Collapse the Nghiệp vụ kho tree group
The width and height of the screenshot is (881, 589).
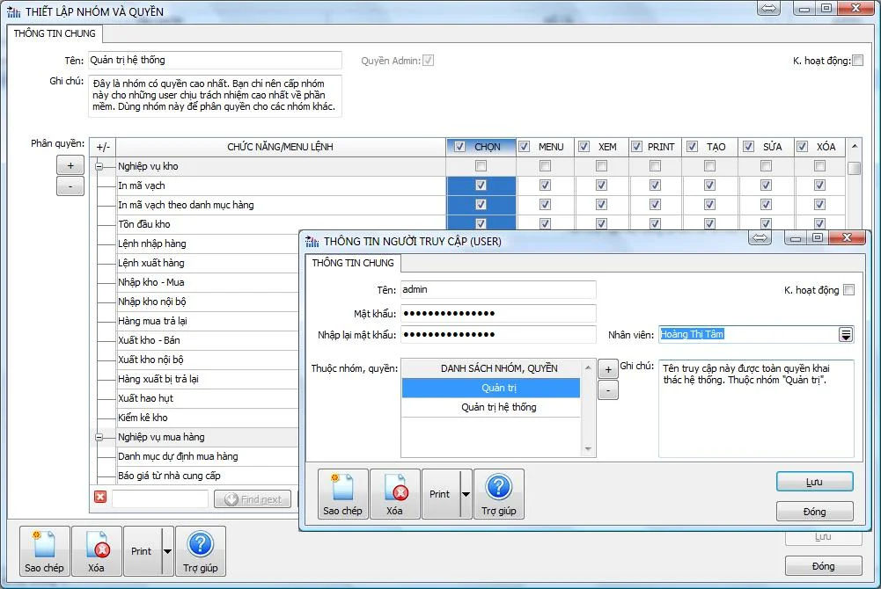(100, 166)
